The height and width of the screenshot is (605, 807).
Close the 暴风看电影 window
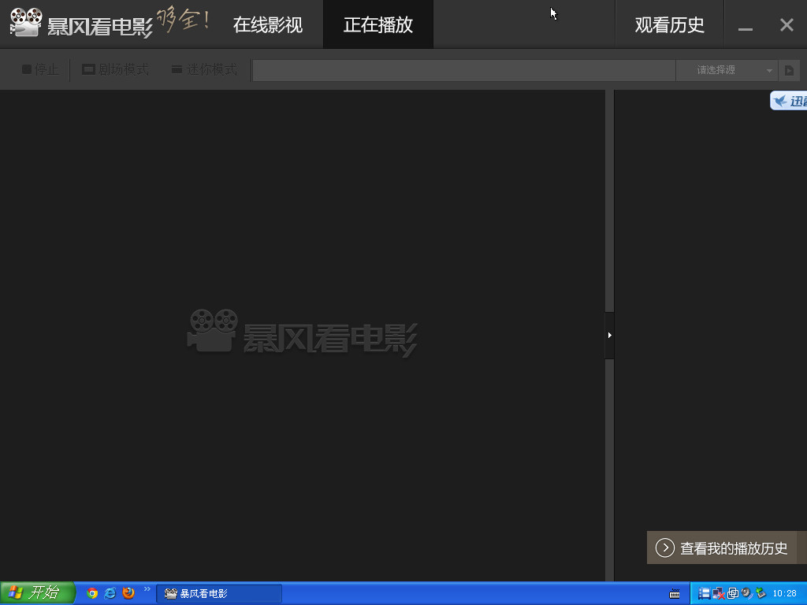pos(787,24)
